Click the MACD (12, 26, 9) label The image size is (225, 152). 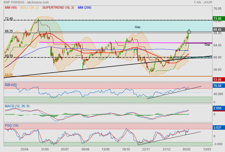click(17, 106)
